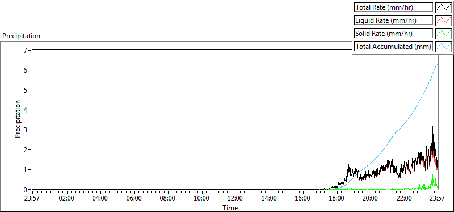Screen dimensions: 454x212
Task: Click the 10:00 time tick label
Action: [202, 199]
